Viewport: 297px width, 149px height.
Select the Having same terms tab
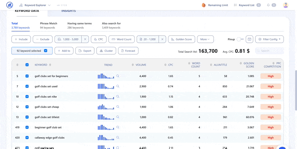coord(79,26)
